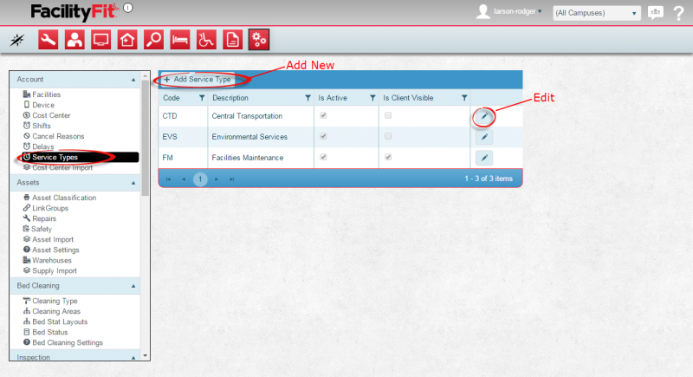Filter the Is Client Visible column
Screen dimensions: 693x377
pos(464,98)
